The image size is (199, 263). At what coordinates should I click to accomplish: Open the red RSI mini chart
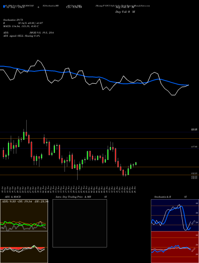(175, 247)
